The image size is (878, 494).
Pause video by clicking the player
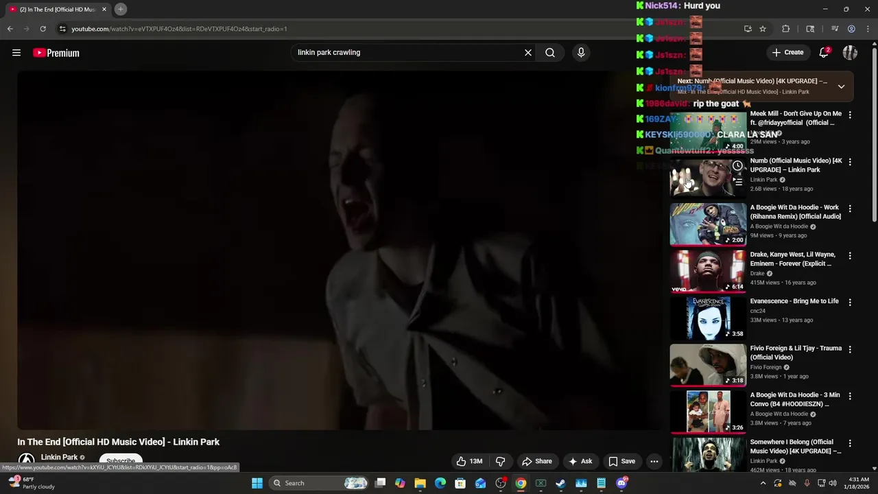pyautogui.click(x=340, y=250)
